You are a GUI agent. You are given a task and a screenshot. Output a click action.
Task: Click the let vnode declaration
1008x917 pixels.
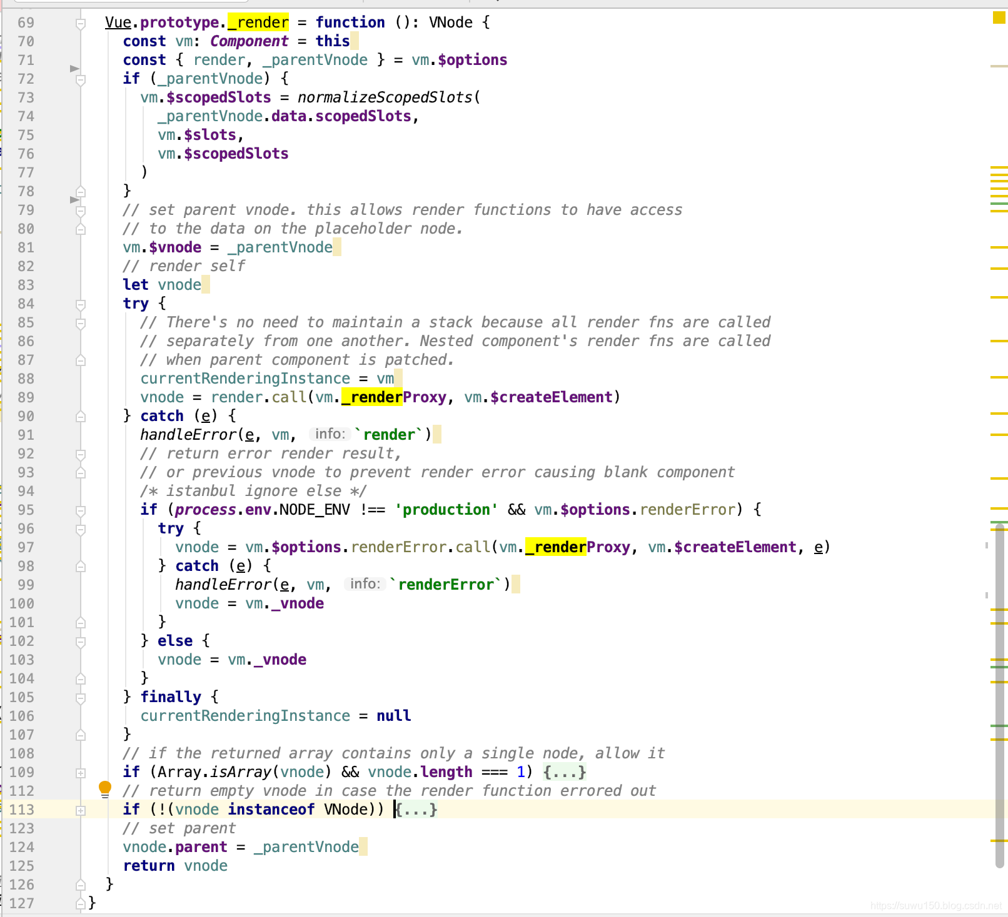point(162,285)
